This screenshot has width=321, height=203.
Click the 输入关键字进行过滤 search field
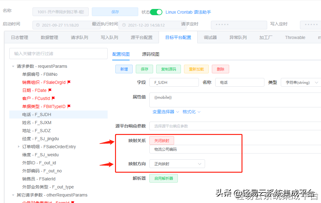[58, 53]
